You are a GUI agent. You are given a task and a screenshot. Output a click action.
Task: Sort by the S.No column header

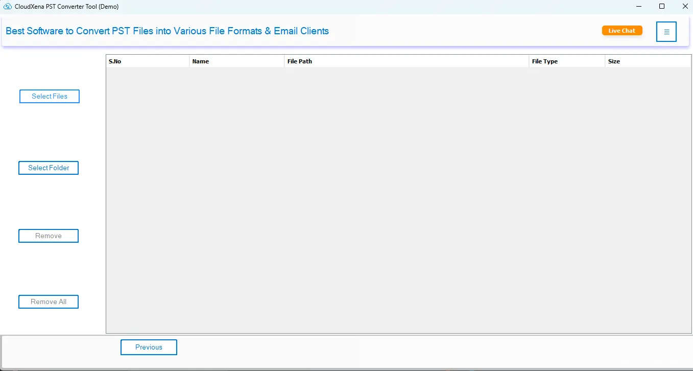(147, 61)
